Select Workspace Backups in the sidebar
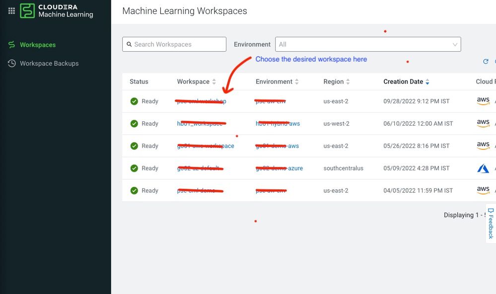 (49, 63)
